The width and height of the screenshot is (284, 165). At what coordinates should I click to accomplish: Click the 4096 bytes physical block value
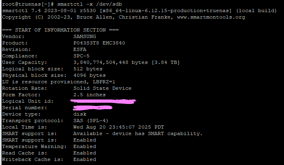90,75
